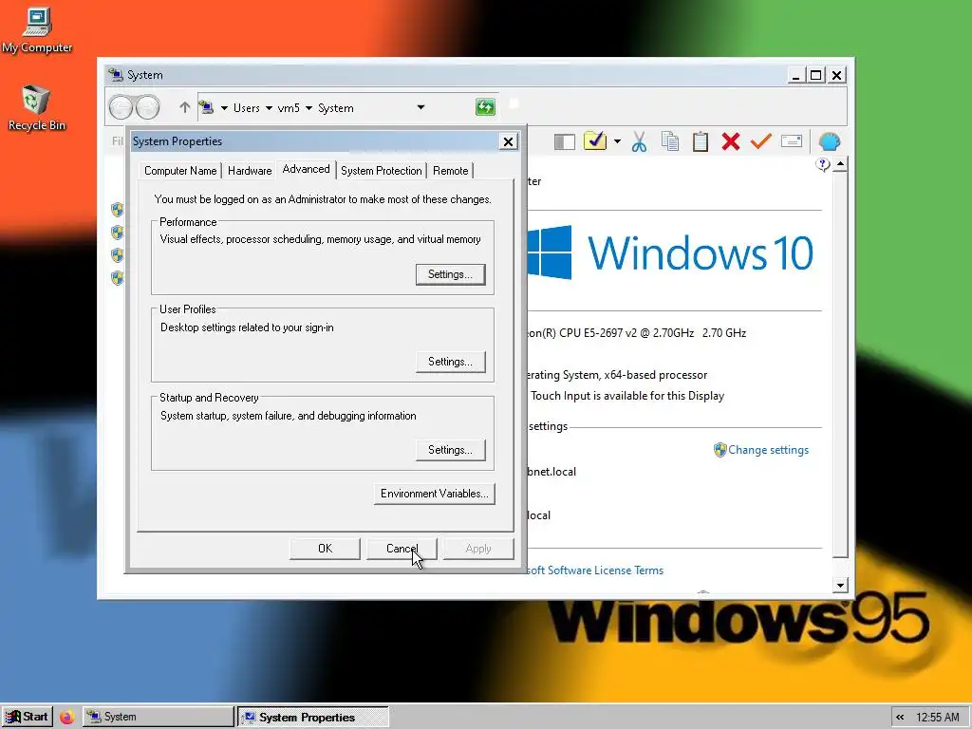Click the taskbar clock 12:55 AM
This screenshot has height=729, width=972.
click(937, 718)
